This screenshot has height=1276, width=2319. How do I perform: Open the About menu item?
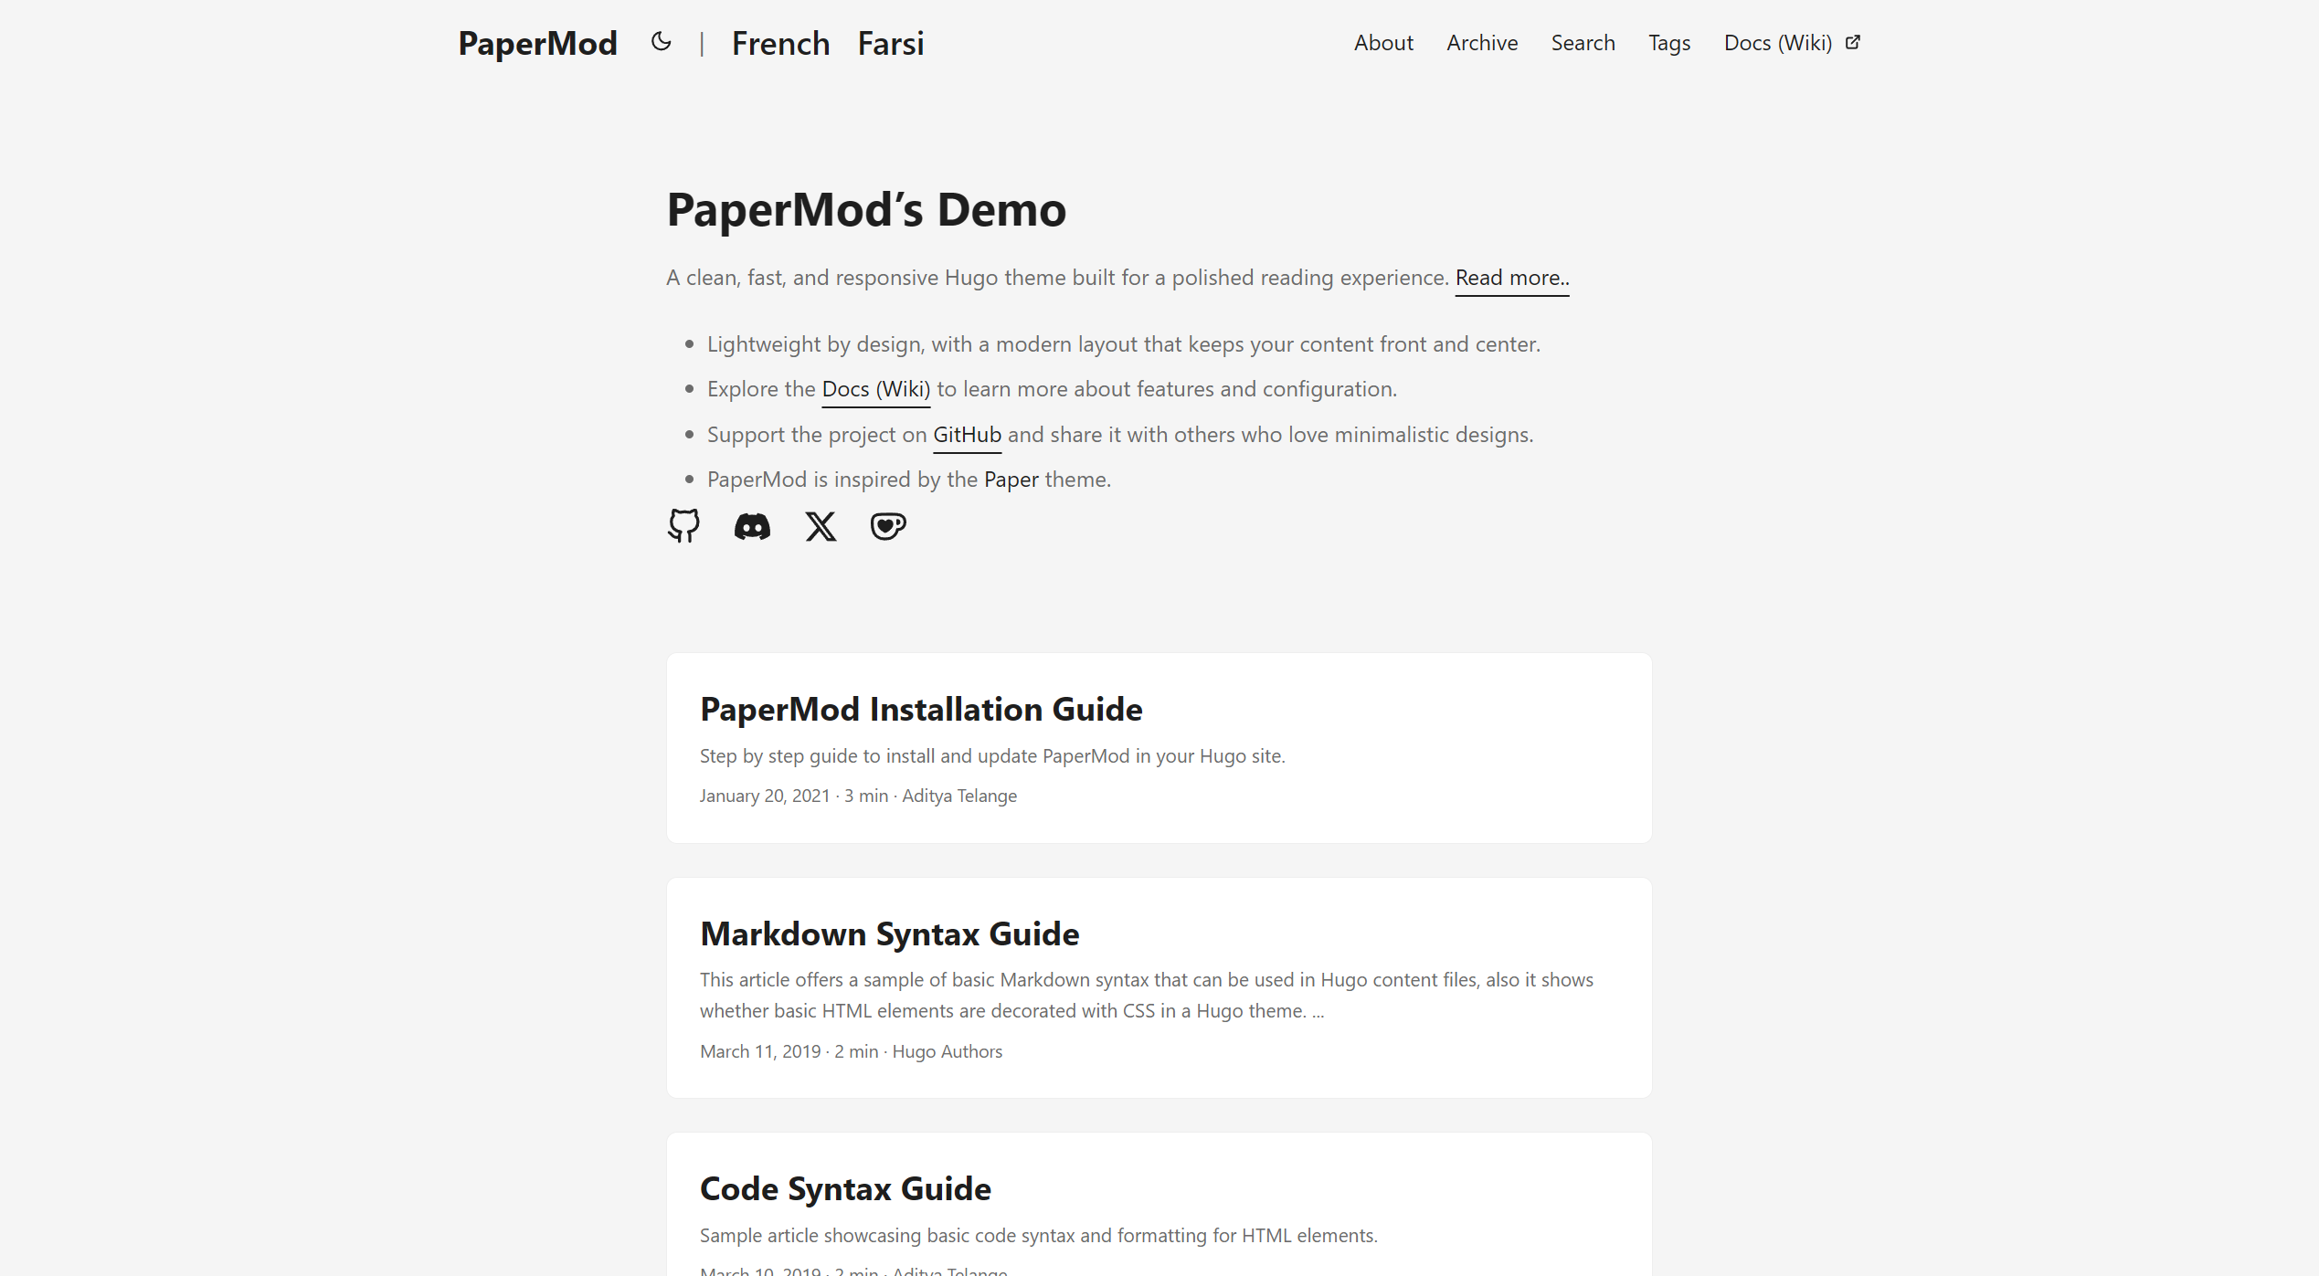(x=1383, y=43)
